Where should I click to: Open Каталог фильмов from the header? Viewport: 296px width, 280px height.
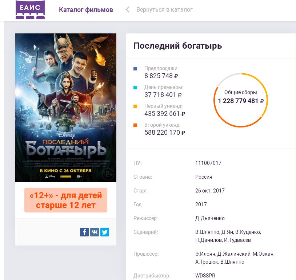tap(86, 10)
